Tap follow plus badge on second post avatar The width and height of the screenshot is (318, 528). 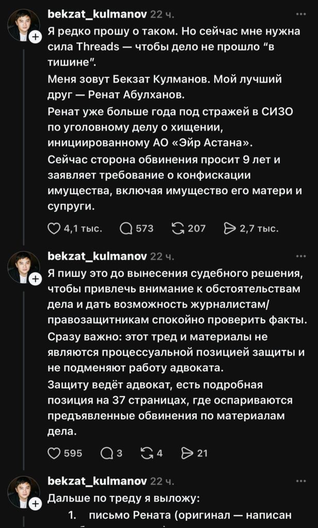35,279
